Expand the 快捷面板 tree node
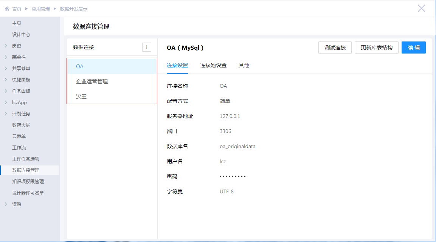Viewport: 436px width, 242px height. (6, 80)
